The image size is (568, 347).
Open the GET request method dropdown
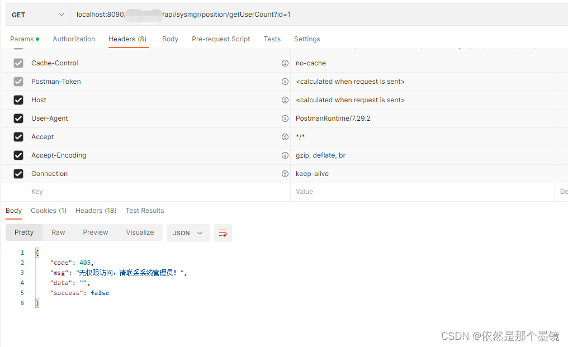click(x=36, y=14)
